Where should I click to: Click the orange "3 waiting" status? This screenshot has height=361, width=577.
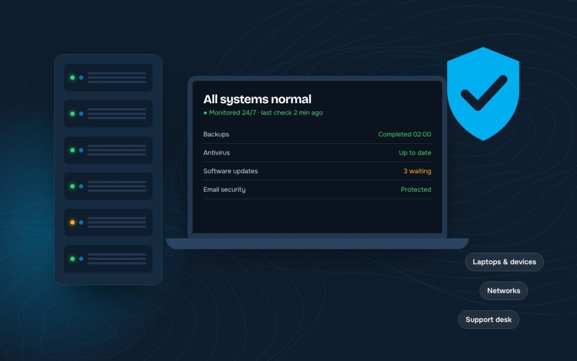[418, 171]
